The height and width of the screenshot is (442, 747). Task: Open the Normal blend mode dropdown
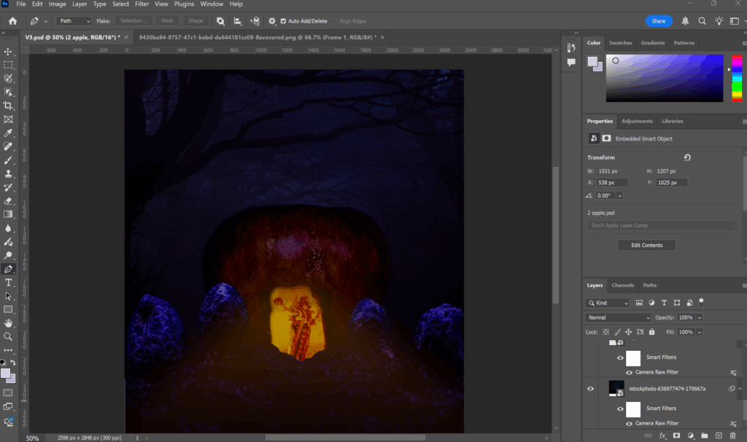(x=619, y=317)
